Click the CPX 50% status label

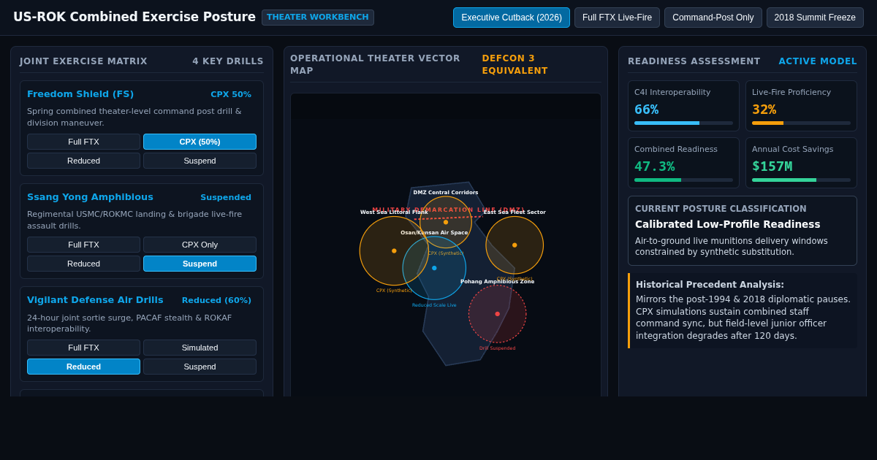tap(231, 94)
